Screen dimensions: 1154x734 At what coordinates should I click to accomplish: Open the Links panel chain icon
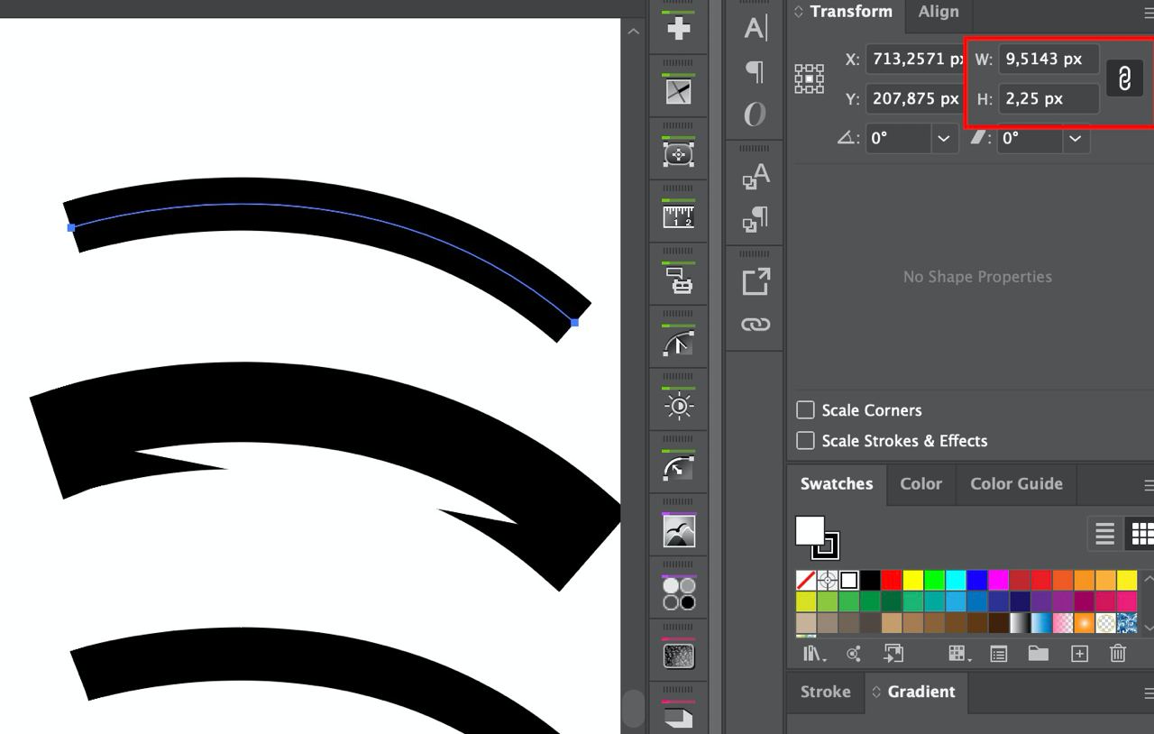click(x=756, y=325)
